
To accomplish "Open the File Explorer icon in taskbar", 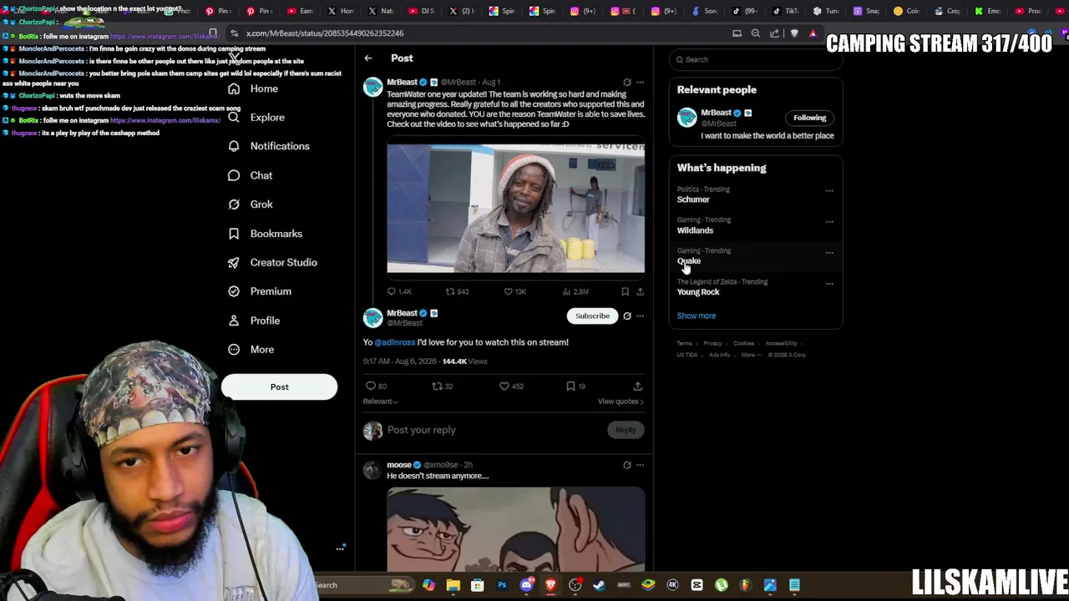I will coord(453,585).
